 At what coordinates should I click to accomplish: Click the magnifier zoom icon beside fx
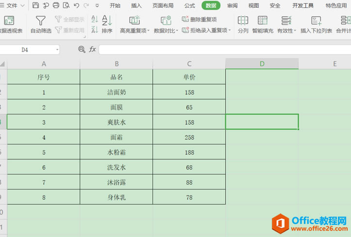82,49
